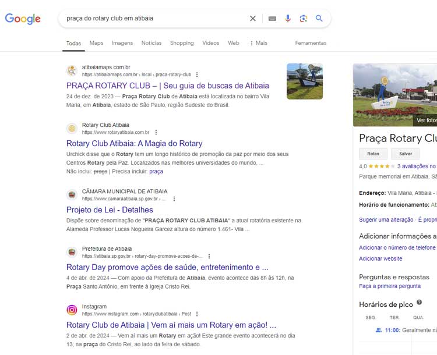The height and width of the screenshot is (355, 437).
Task: Click the Salvar button
Action: tap(405, 154)
